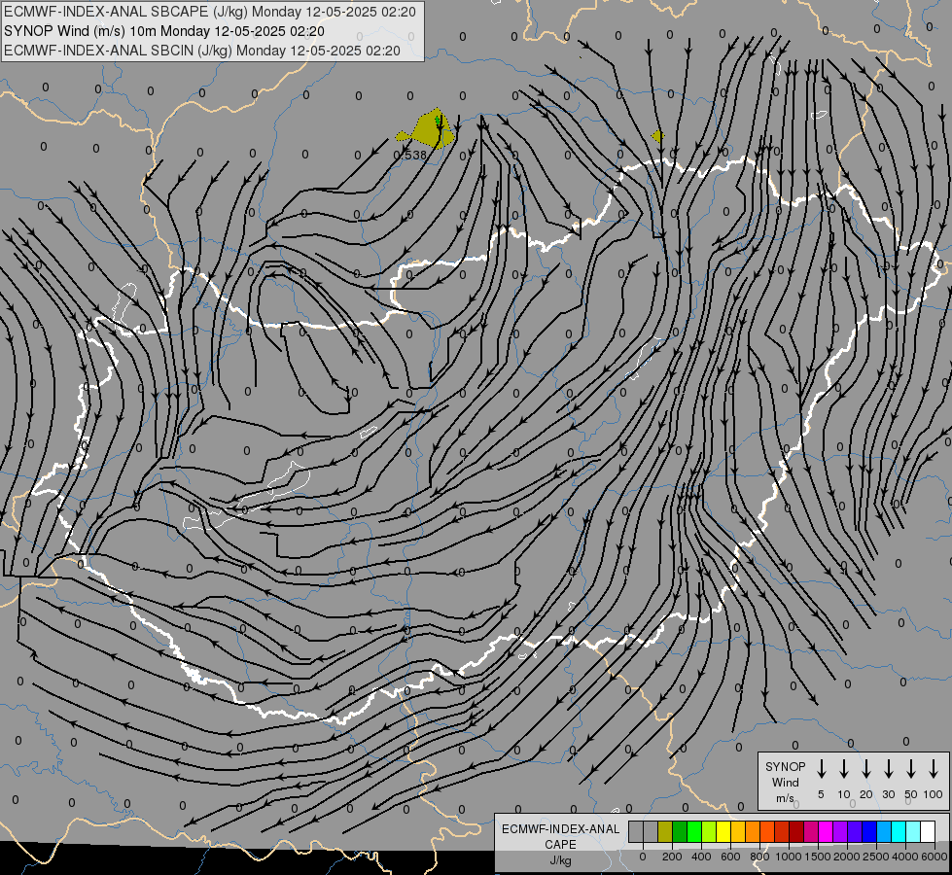Click the small olive CAPE patch on map

coord(657,136)
